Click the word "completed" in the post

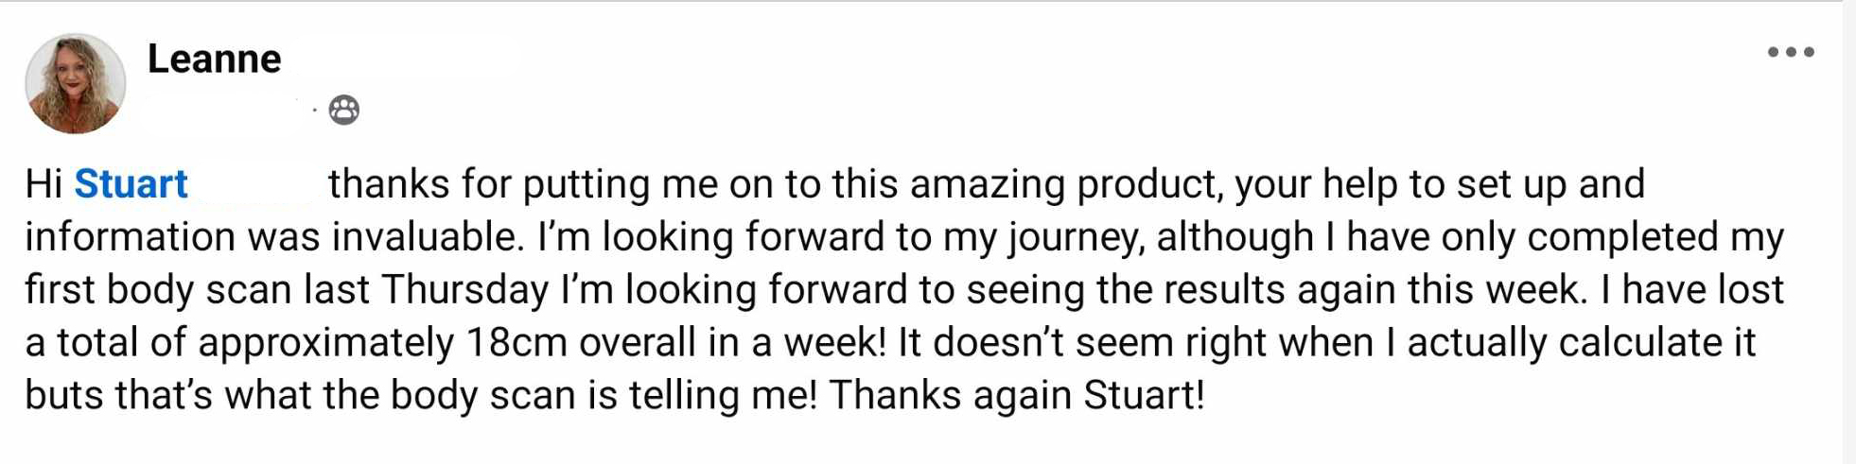pos(1622,237)
